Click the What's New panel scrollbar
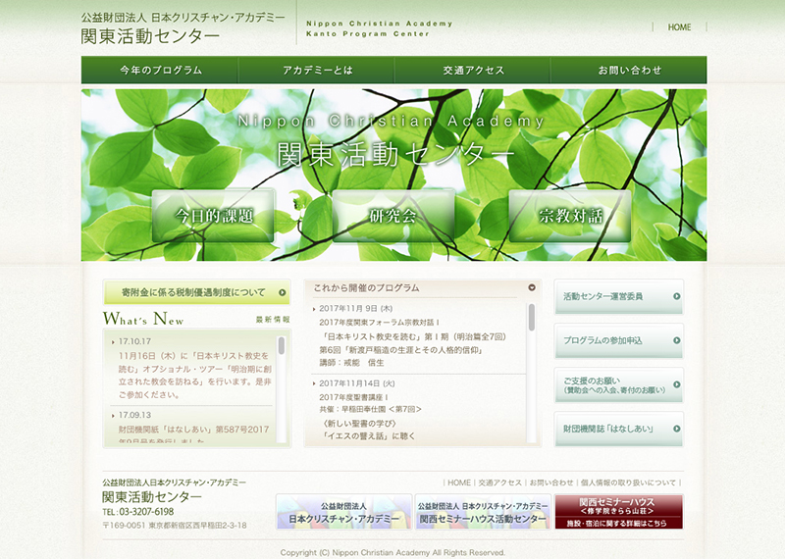This screenshot has height=559, width=785. pos(282,345)
